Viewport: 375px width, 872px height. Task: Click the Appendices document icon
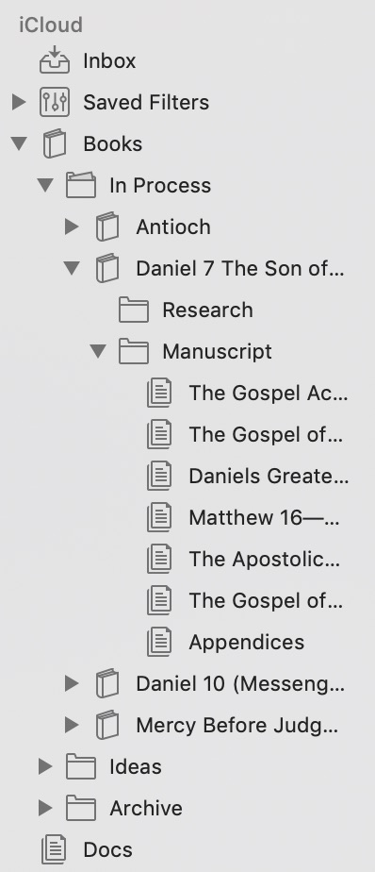(160, 642)
